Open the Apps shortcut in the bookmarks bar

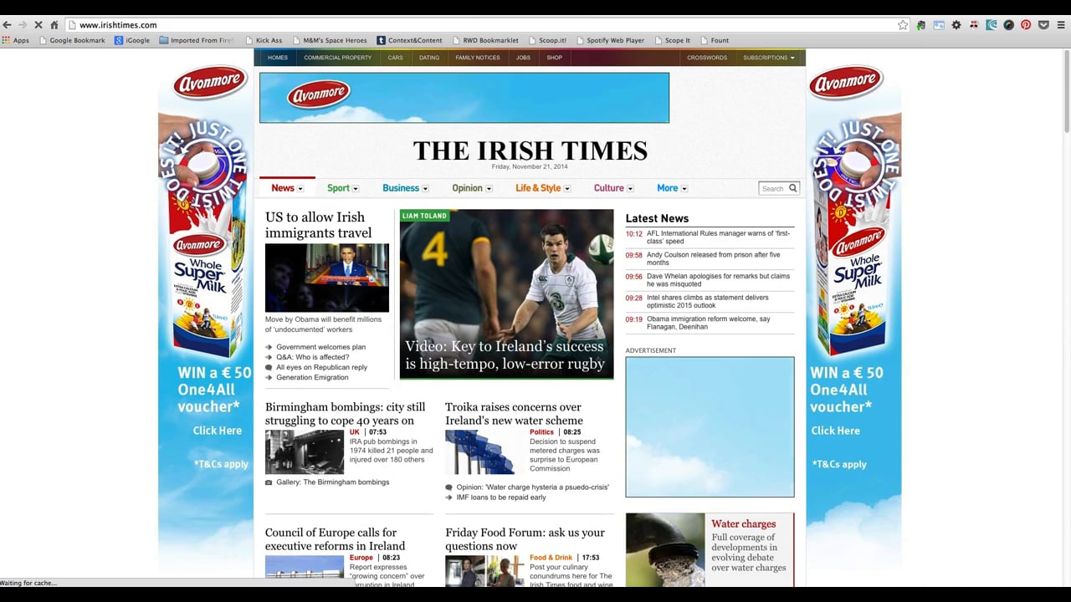click(16, 40)
